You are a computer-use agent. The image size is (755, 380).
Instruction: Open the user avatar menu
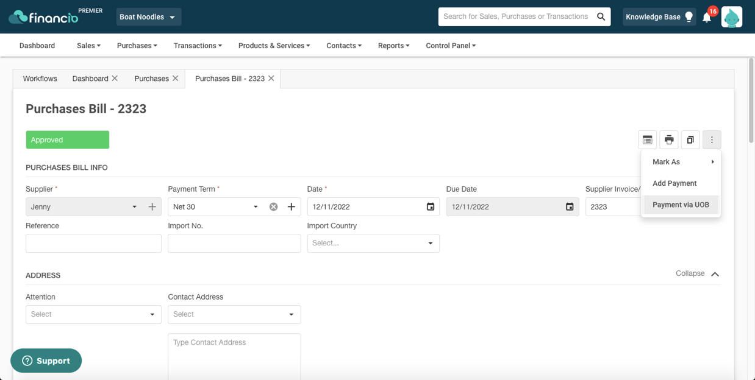coord(732,17)
